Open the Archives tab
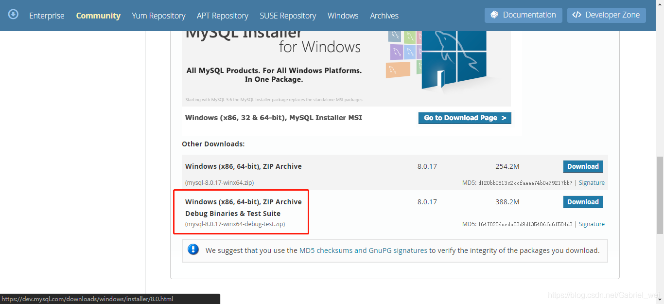The image size is (664, 304). click(384, 16)
